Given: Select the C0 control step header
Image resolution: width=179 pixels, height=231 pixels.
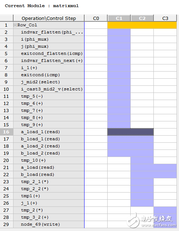Looking at the screenshot, I should coord(96,18).
